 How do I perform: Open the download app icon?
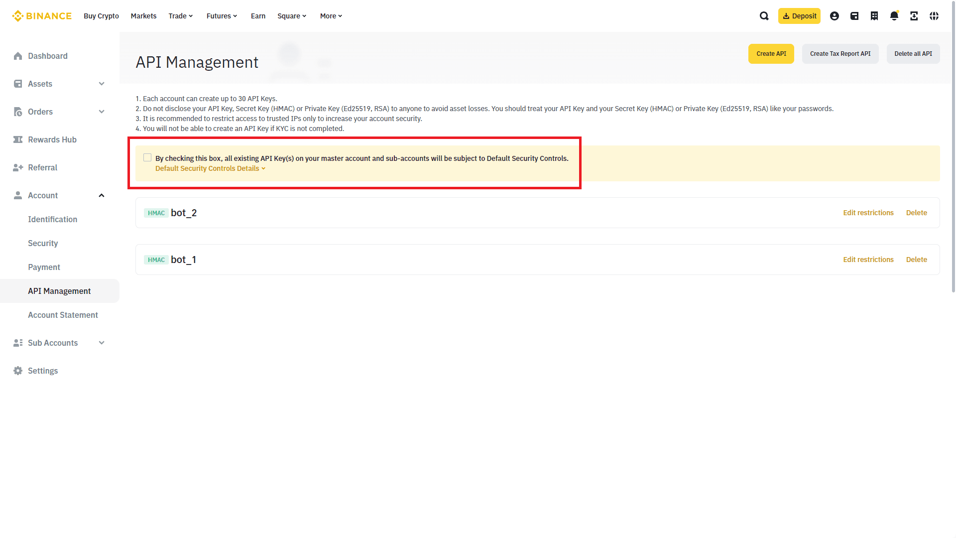[x=914, y=16]
